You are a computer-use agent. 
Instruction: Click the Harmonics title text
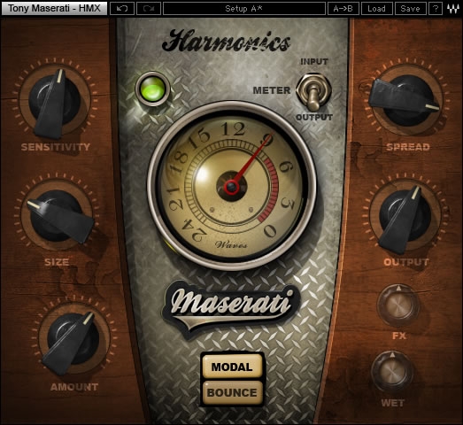pos(226,41)
